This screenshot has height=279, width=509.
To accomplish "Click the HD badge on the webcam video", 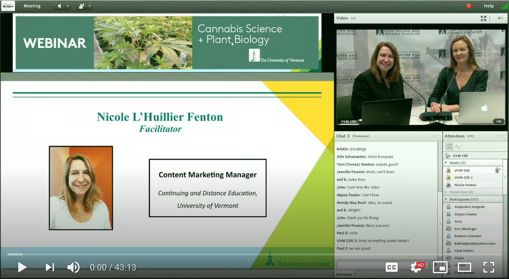I will click(x=499, y=121).
